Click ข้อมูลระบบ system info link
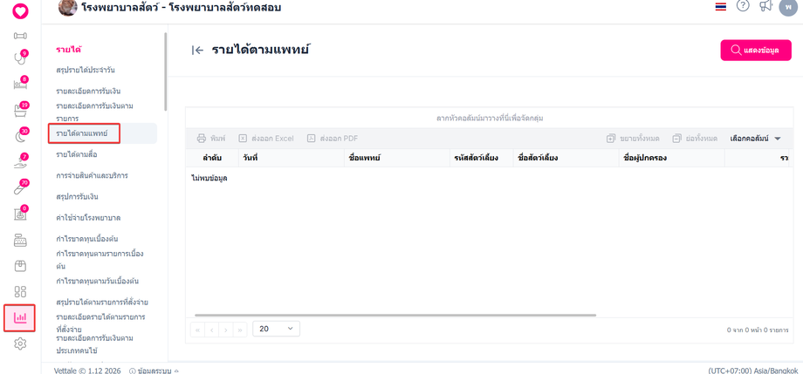Image resolution: width=803 pixels, height=374 pixels. 154,371
